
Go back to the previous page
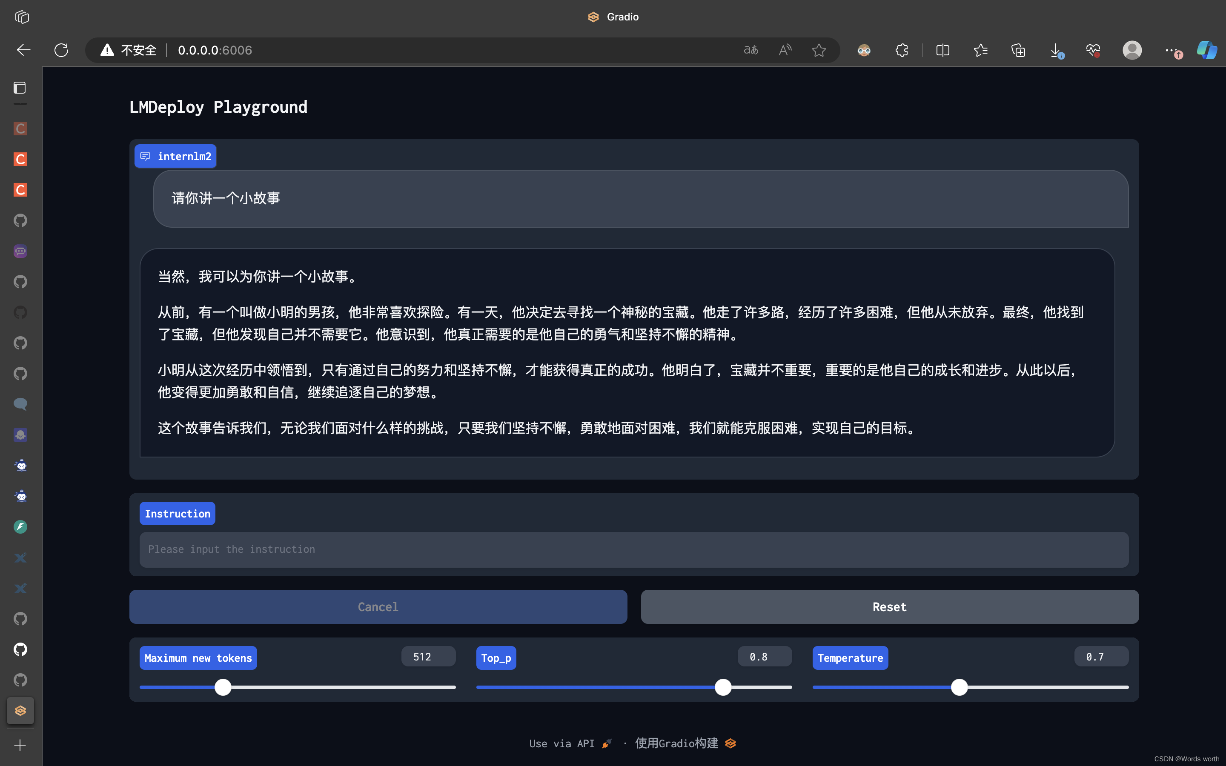click(x=23, y=50)
